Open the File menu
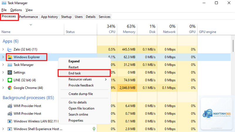Screen dimensions: 235x132 click(x=4, y=10)
